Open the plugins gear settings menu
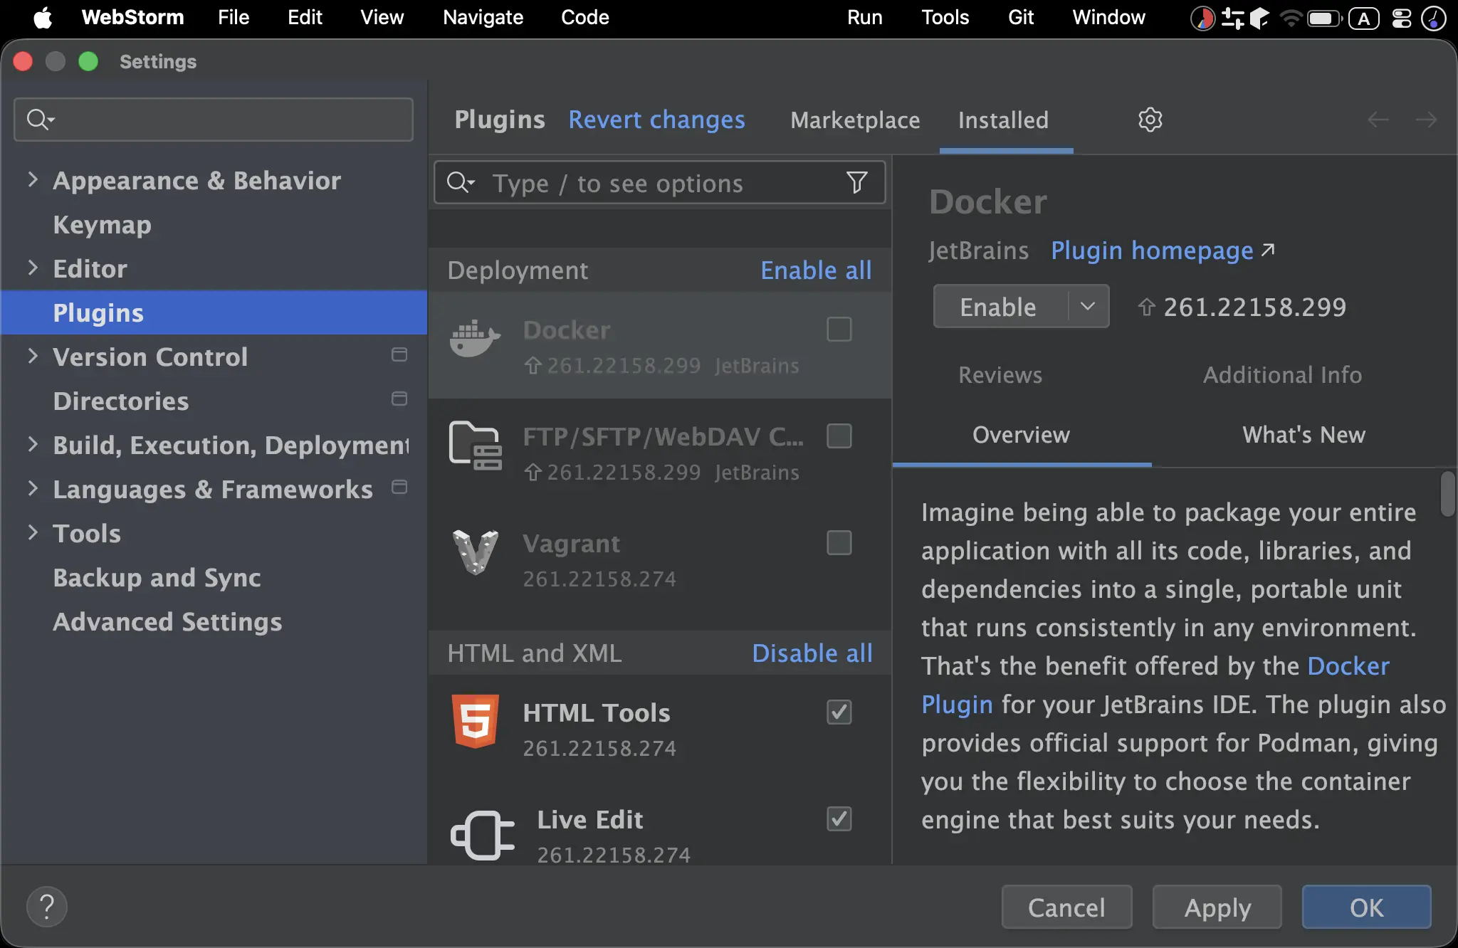Image resolution: width=1458 pixels, height=948 pixels. [1150, 120]
